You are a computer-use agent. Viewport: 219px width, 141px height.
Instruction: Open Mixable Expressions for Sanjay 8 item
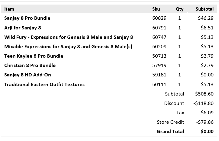pos(68,47)
